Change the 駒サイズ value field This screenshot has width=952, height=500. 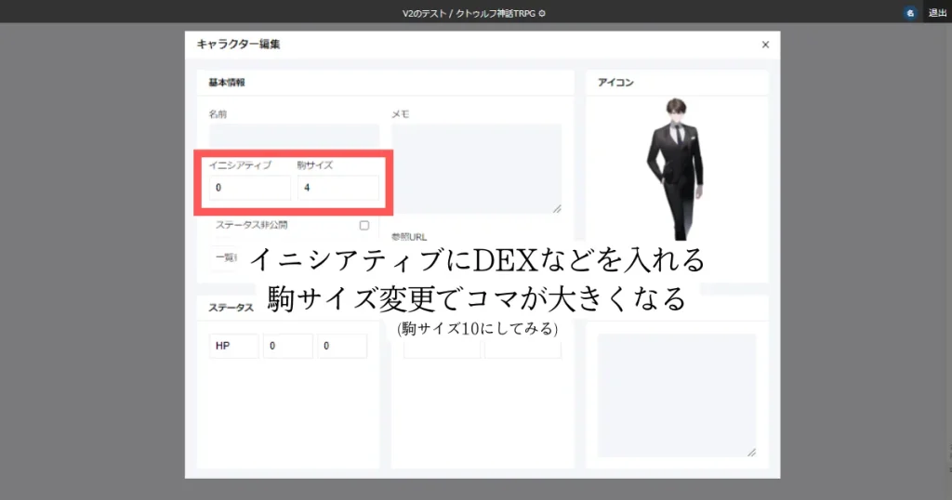pos(338,188)
